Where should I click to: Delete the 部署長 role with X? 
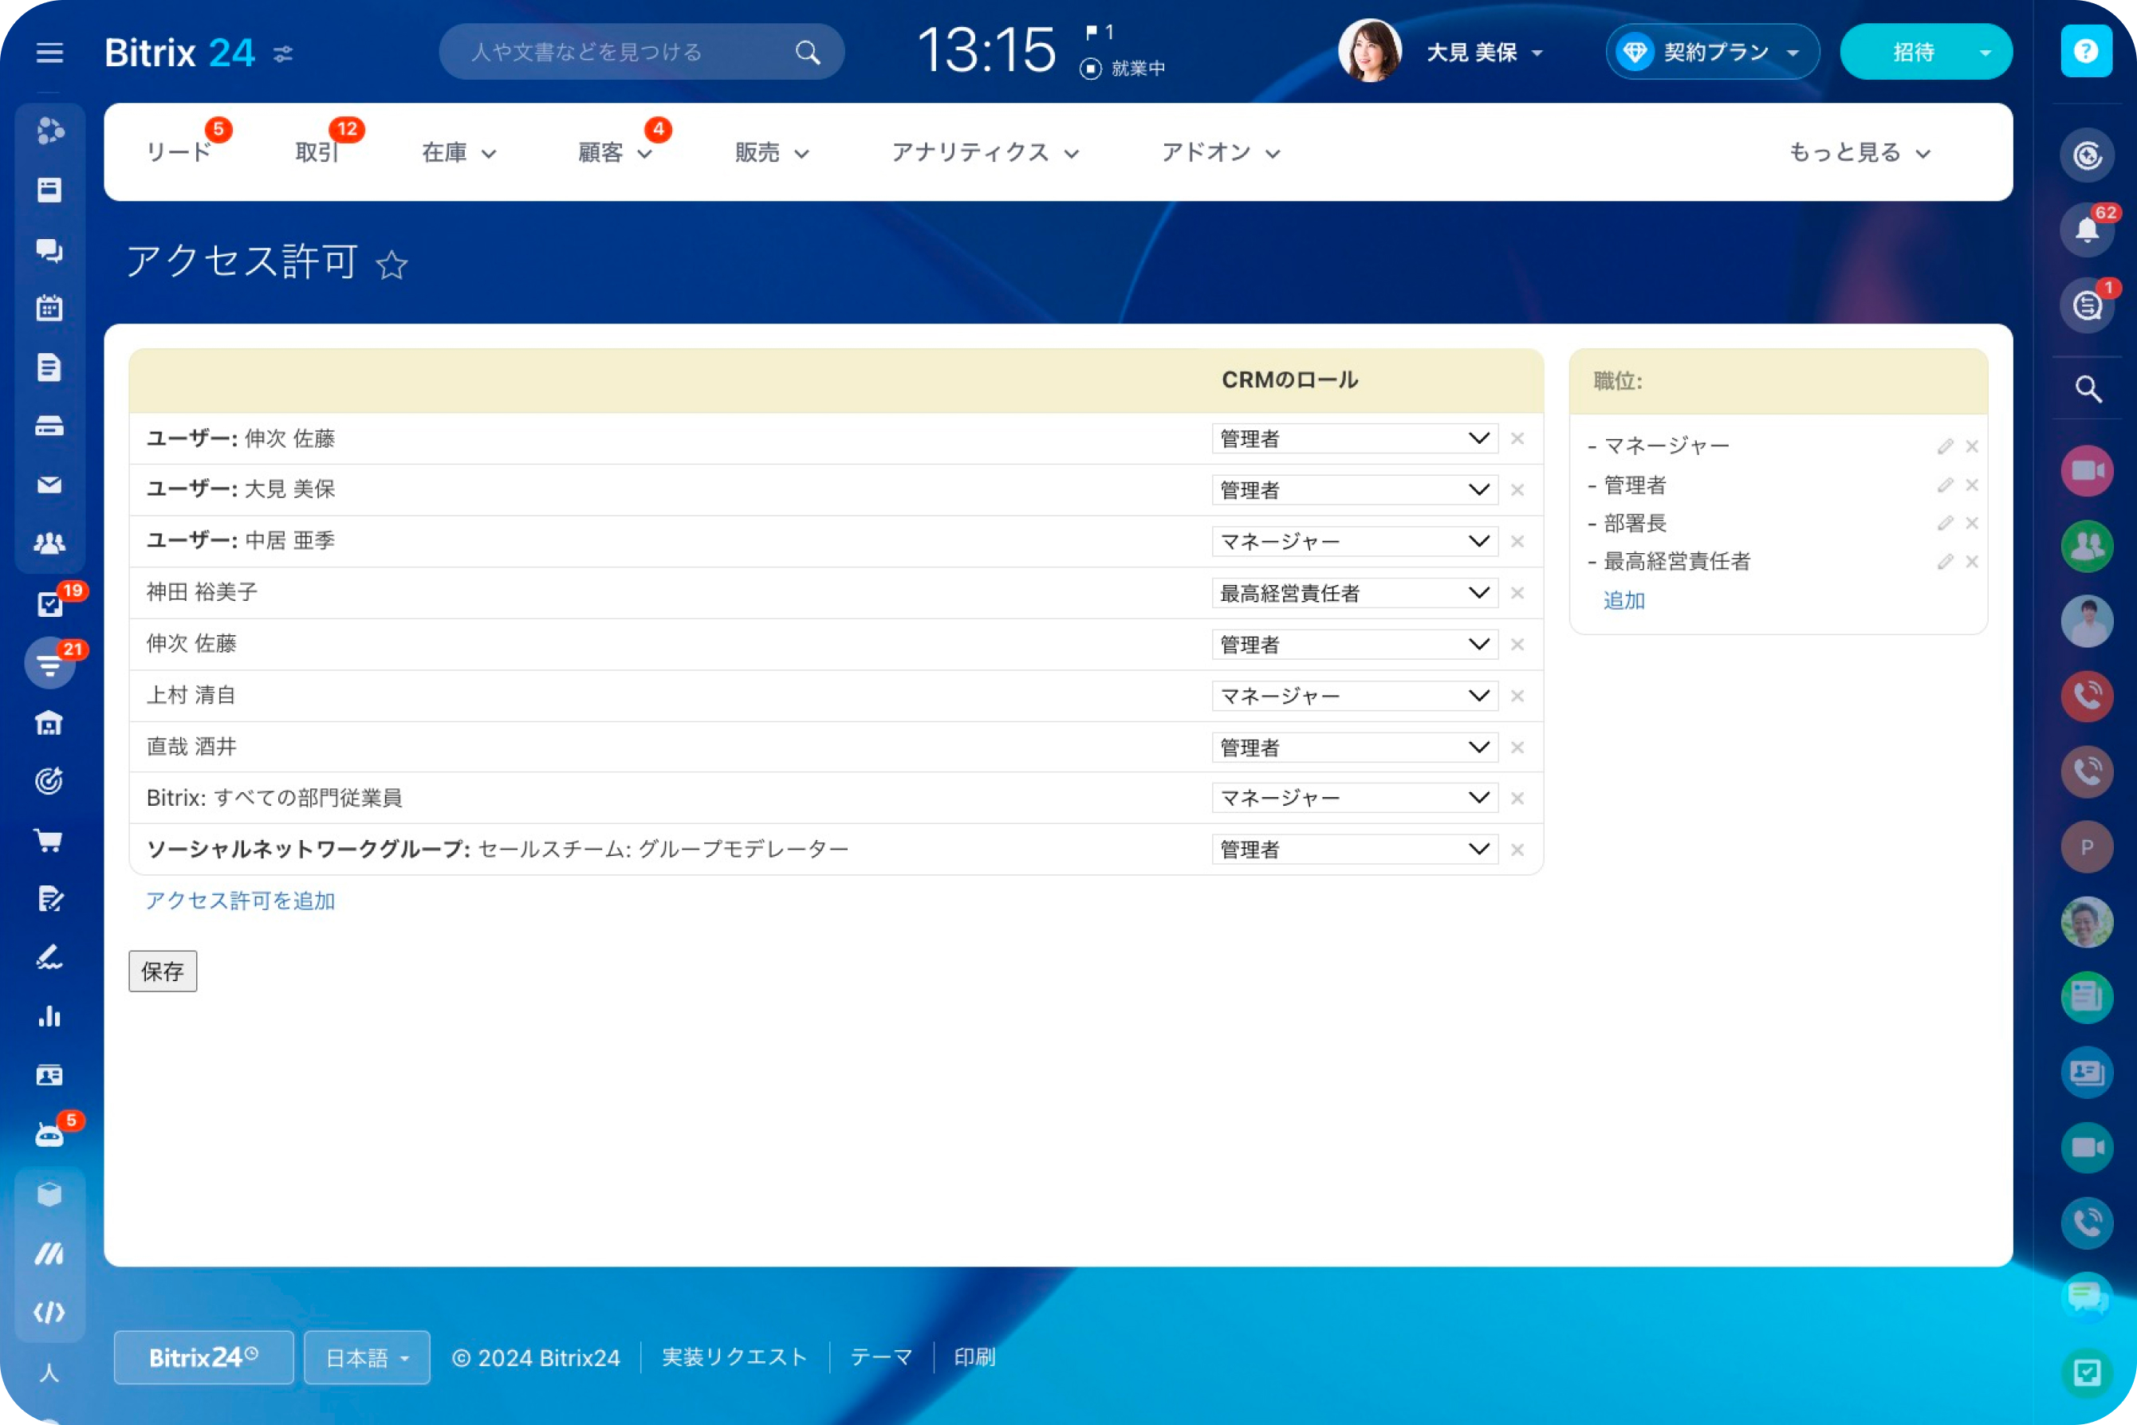click(1971, 524)
